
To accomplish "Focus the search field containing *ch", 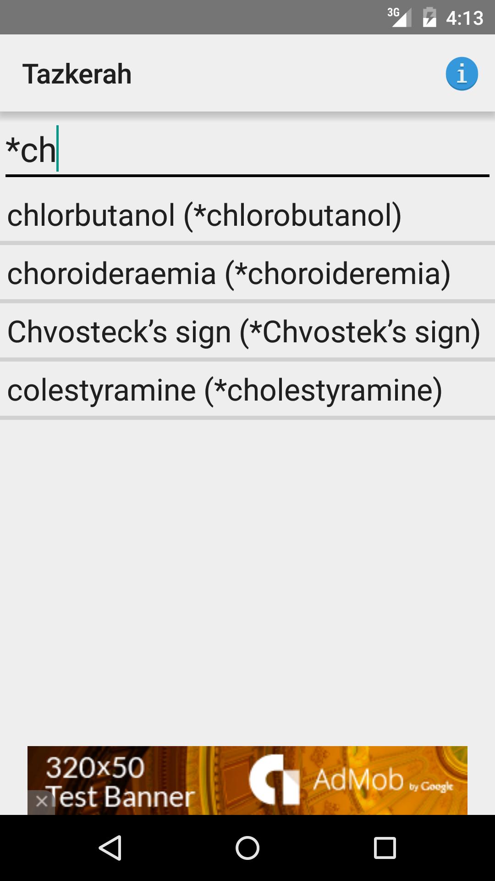I will point(247,151).
